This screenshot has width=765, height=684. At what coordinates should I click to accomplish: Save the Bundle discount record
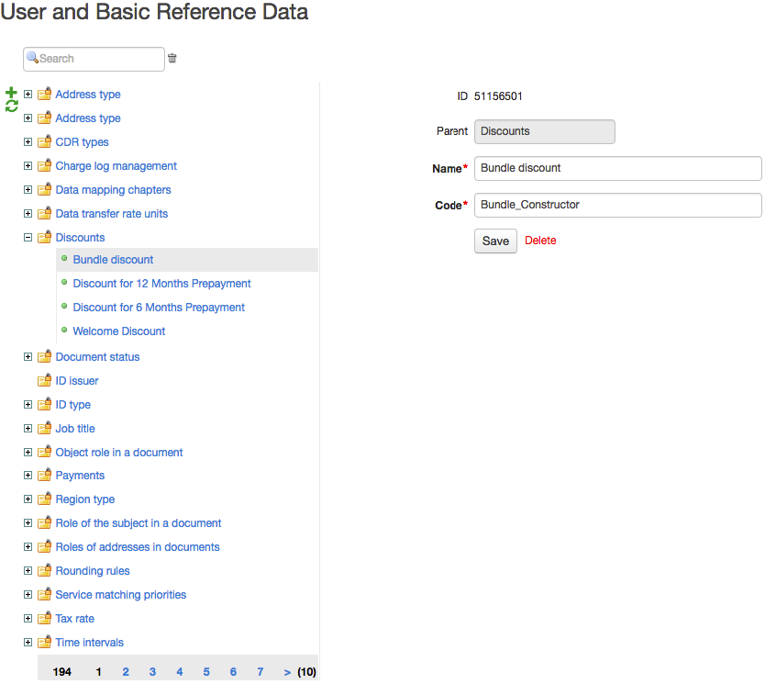point(495,241)
